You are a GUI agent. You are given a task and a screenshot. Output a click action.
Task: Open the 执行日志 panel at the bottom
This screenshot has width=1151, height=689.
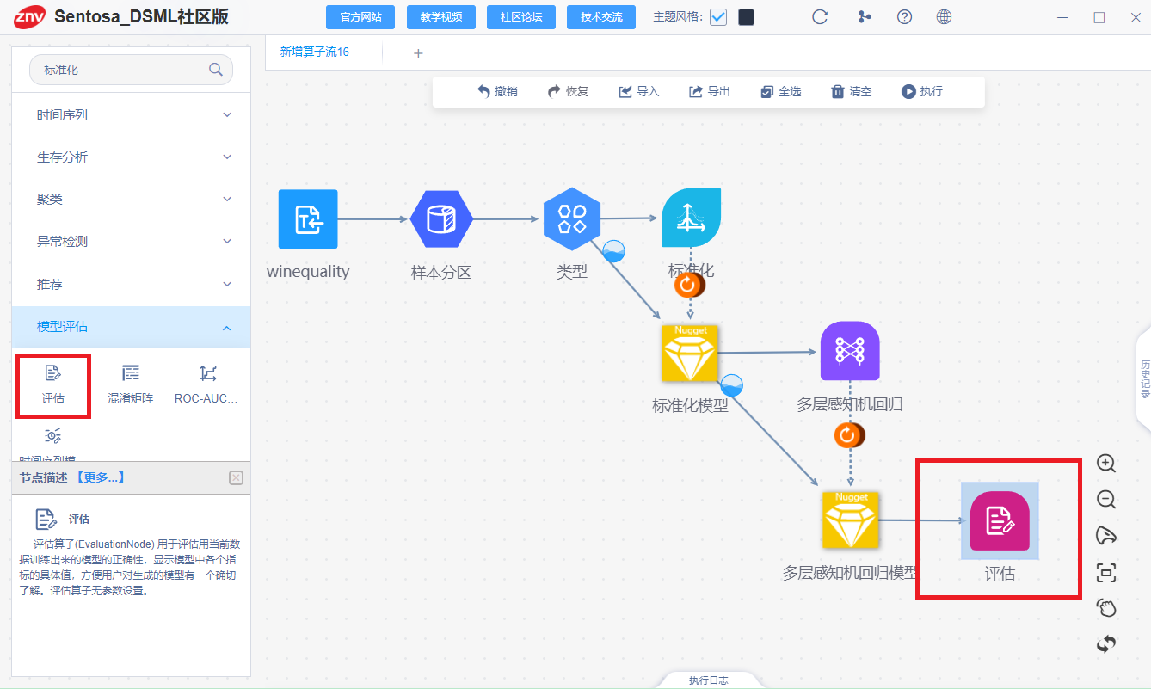click(709, 680)
